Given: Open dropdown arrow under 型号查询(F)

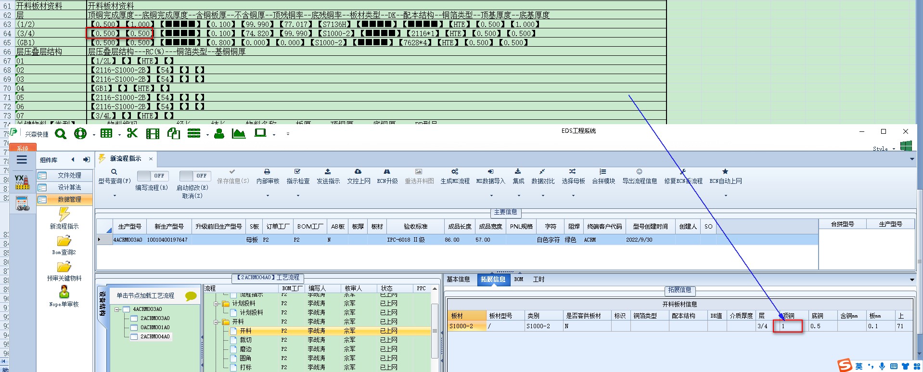Looking at the screenshot, I should (115, 195).
